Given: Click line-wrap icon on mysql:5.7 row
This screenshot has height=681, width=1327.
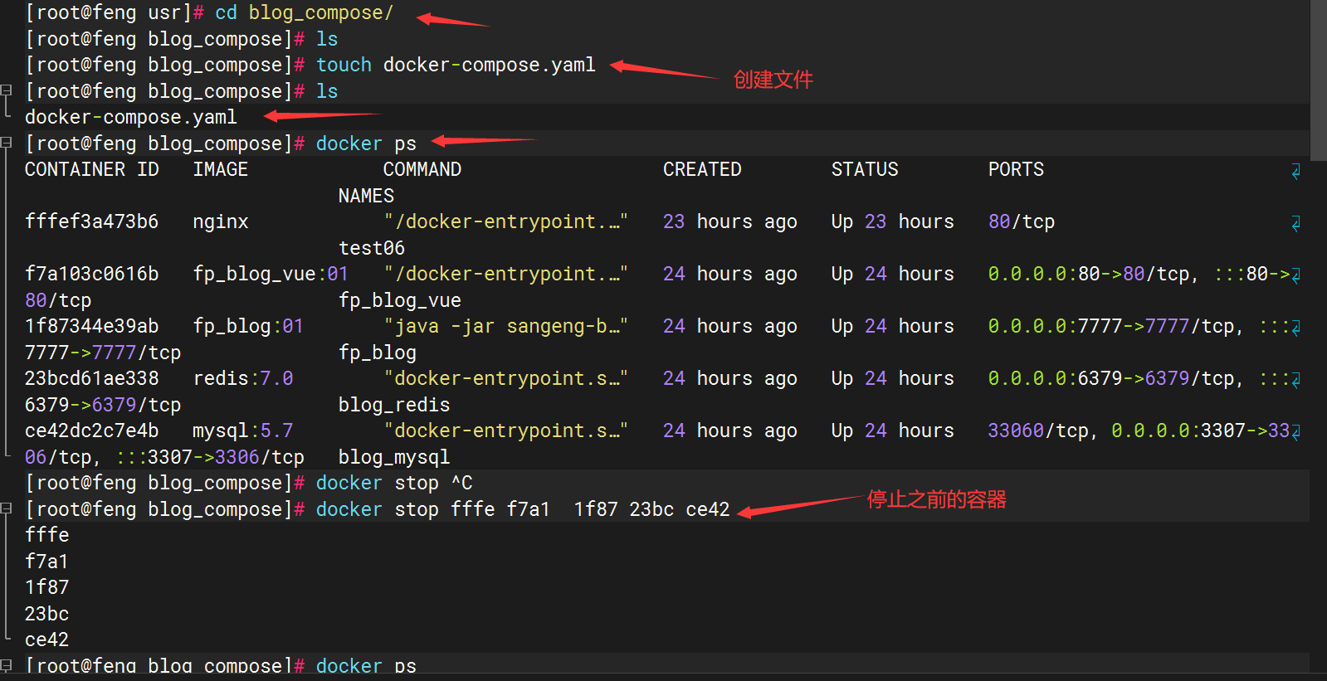Looking at the screenshot, I should [1295, 432].
